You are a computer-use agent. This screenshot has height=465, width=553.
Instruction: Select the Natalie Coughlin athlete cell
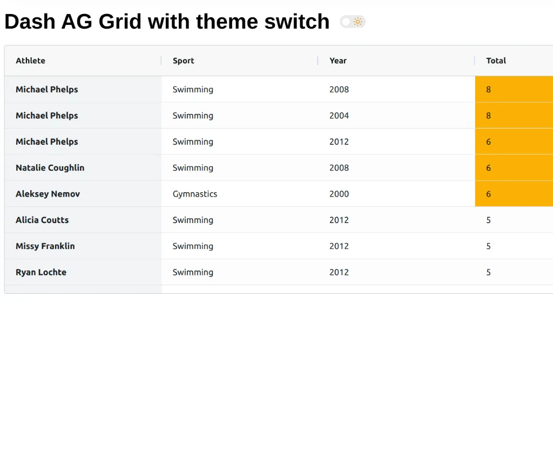pyautogui.click(x=50, y=167)
